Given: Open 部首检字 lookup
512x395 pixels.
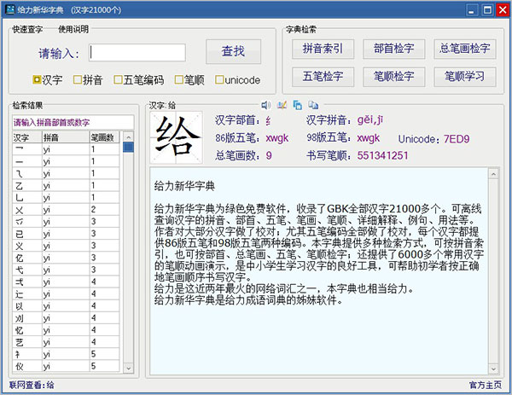Looking at the screenshot, I should click(x=393, y=49).
